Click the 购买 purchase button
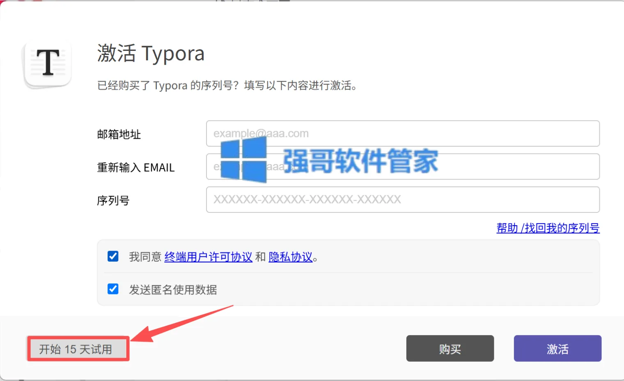Viewport: 624px width, 381px height. 450,349
